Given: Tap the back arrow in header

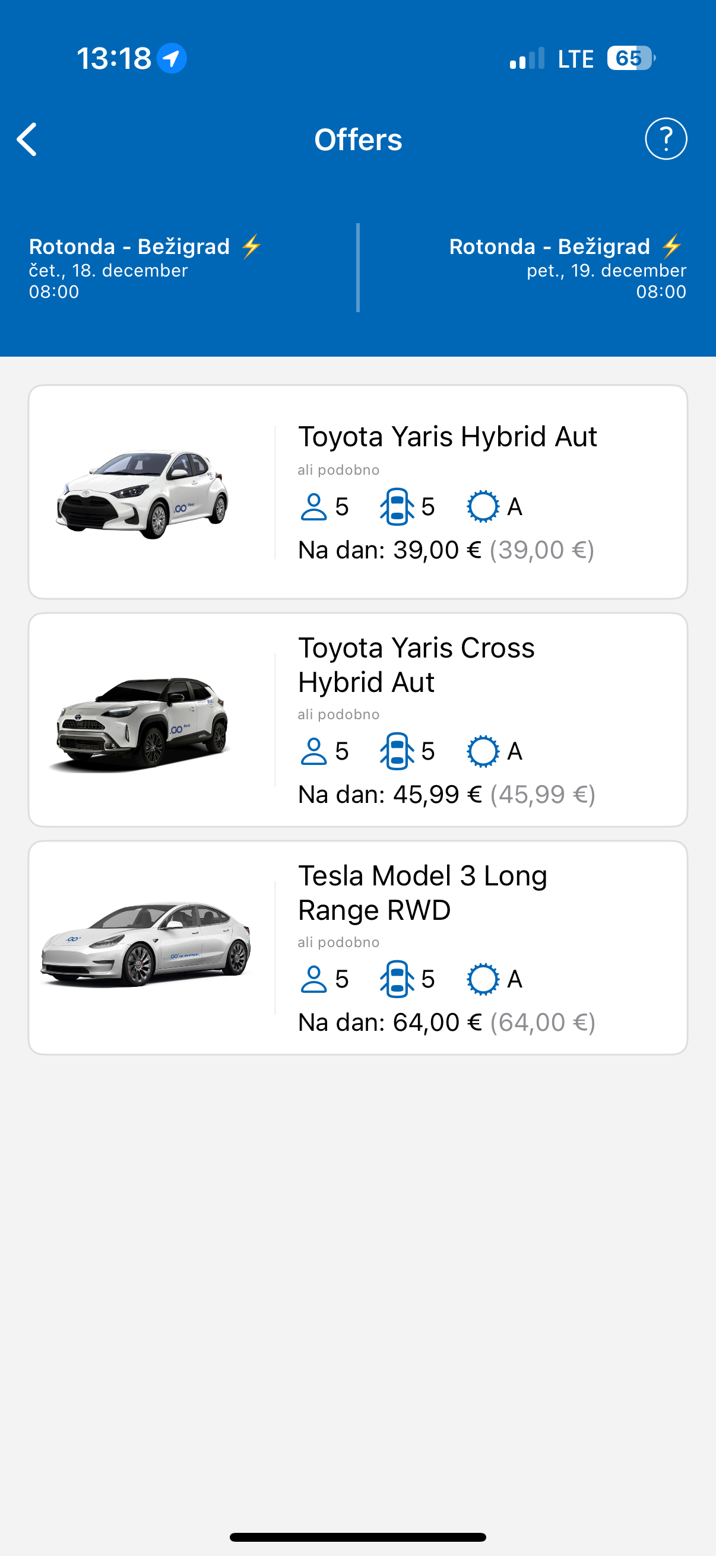Looking at the screenshot, I should point(27,139).
